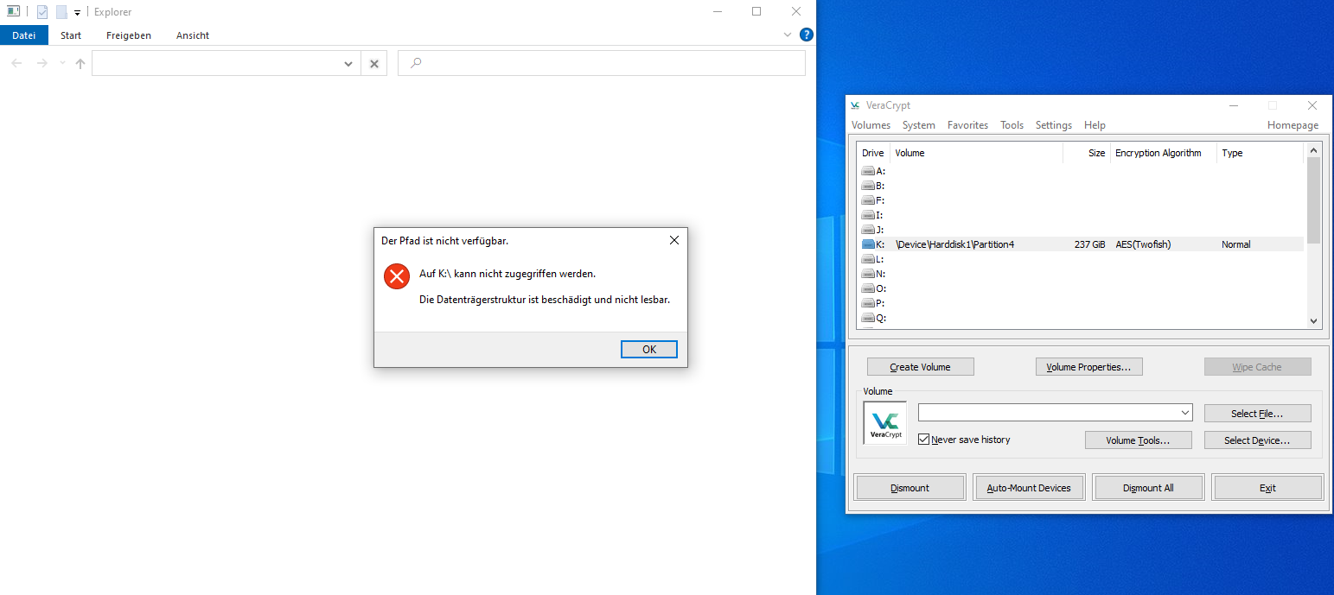Click Explorer properties quick access icon
Viewport: 1334px width, 595px height.
(42, 12)
